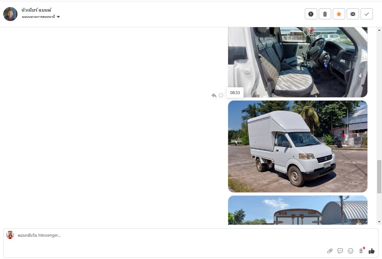Delete conversation using trash icon

click(x=325, y=14)
